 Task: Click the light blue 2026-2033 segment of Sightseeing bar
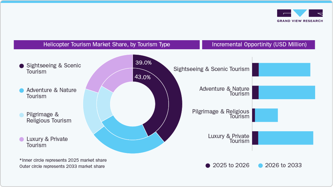[284, 70]
